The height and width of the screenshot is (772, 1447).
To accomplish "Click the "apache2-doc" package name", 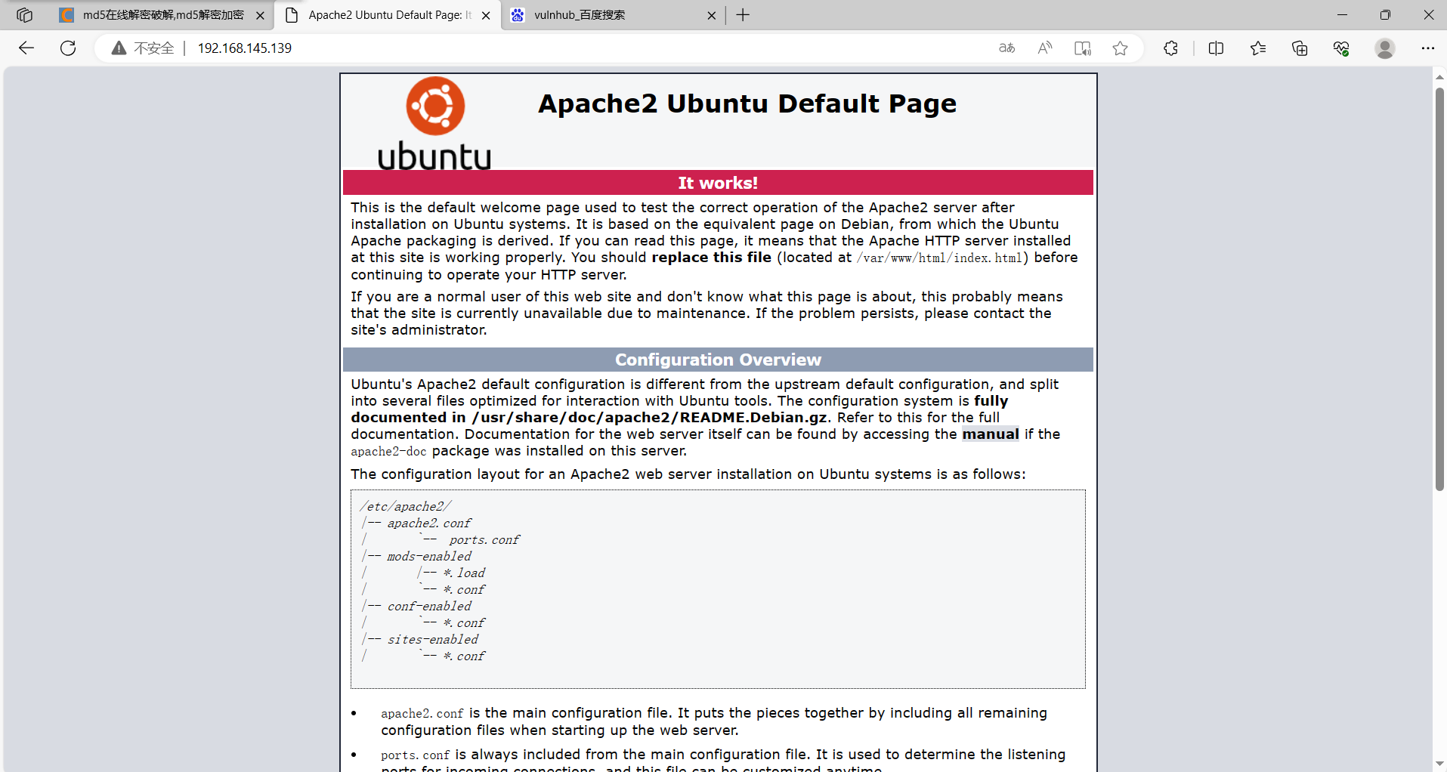I will [388, 452].
